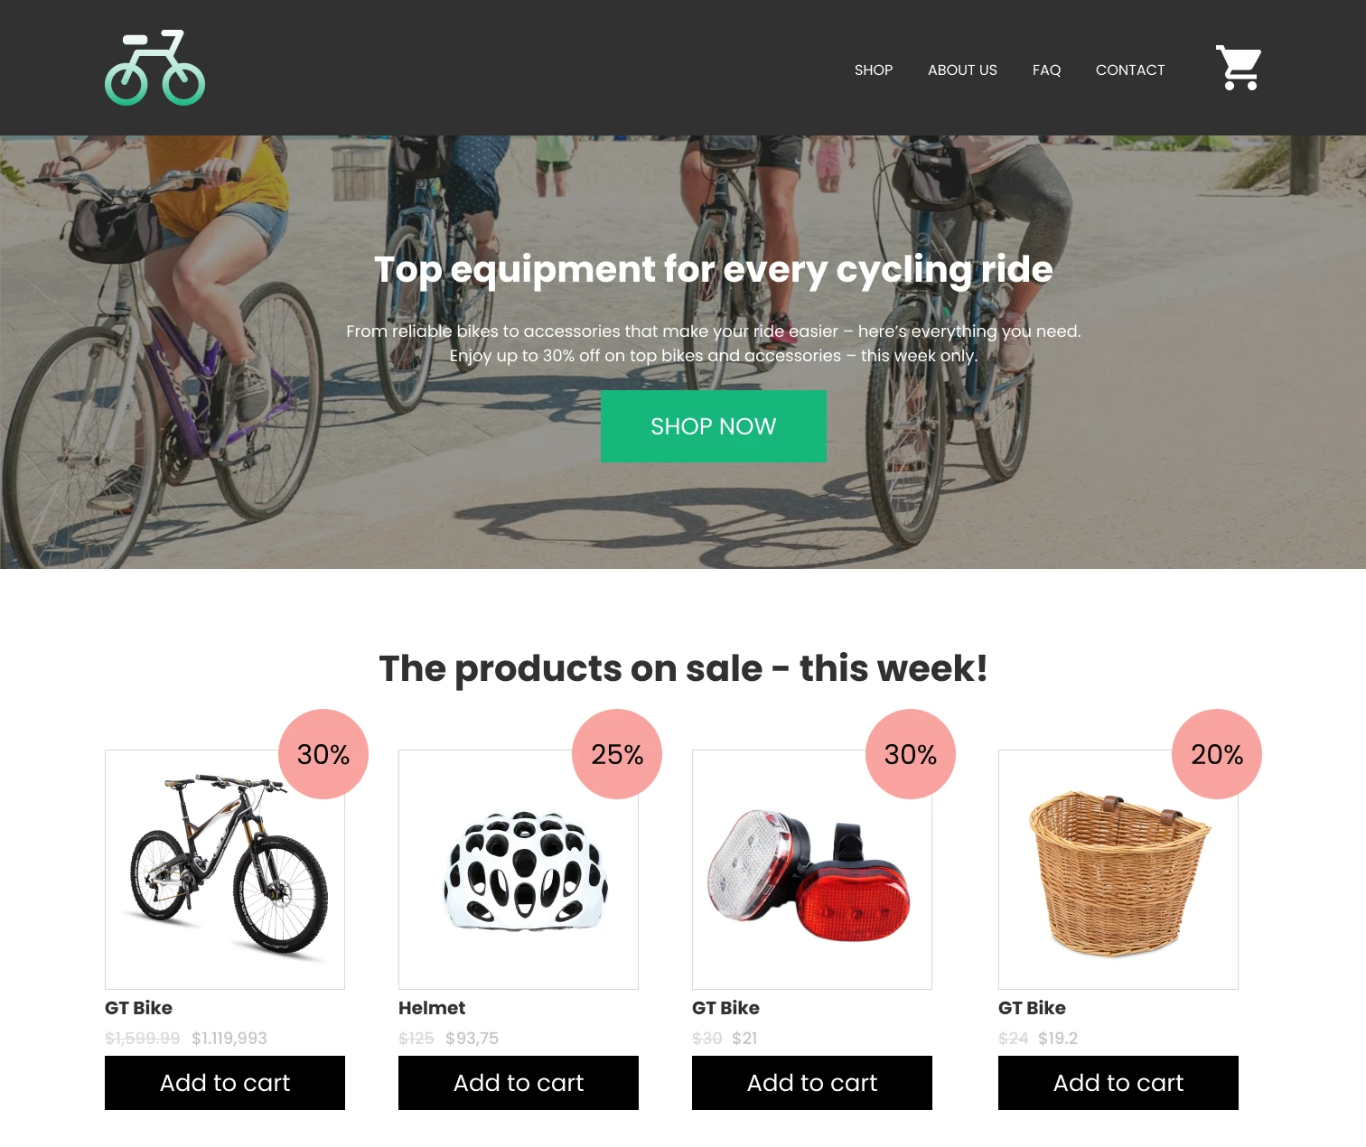
Task: Open the Helmet product title
Action: pos(432,1008)
